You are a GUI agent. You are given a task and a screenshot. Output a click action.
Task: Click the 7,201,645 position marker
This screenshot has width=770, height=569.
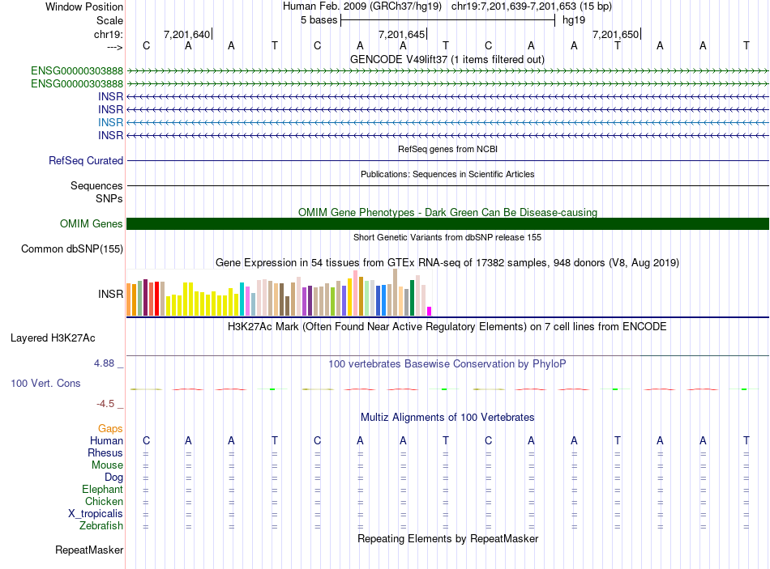click(401, 34)
